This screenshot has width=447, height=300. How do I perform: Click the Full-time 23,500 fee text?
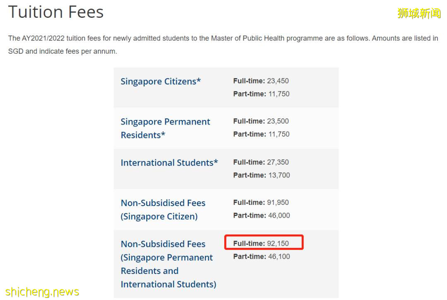[261, 121]
